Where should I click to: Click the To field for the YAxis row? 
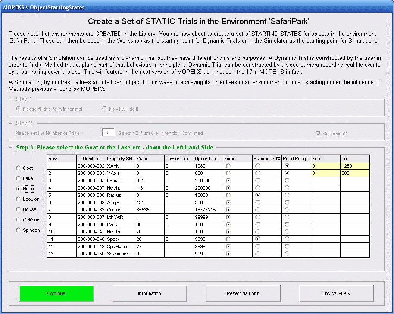(x=355, y=173)
